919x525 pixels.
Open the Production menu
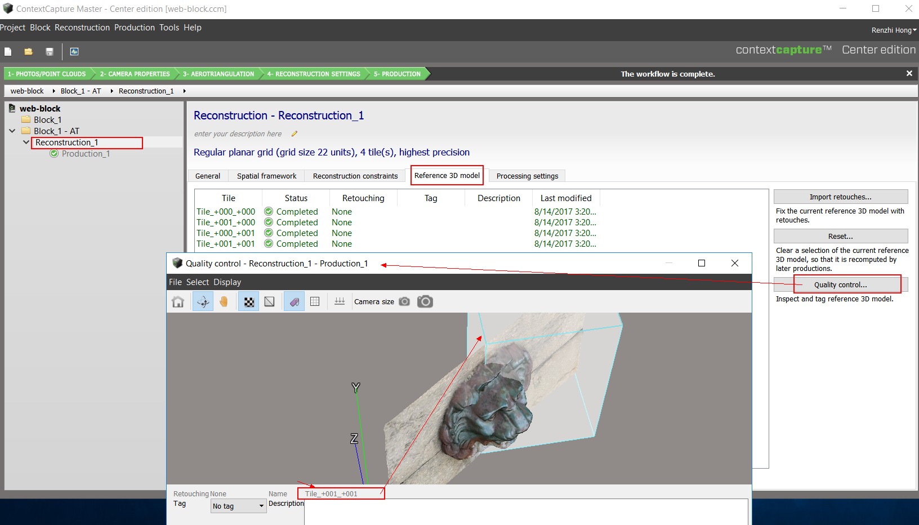pyautogui.click(x=135, y=28)
